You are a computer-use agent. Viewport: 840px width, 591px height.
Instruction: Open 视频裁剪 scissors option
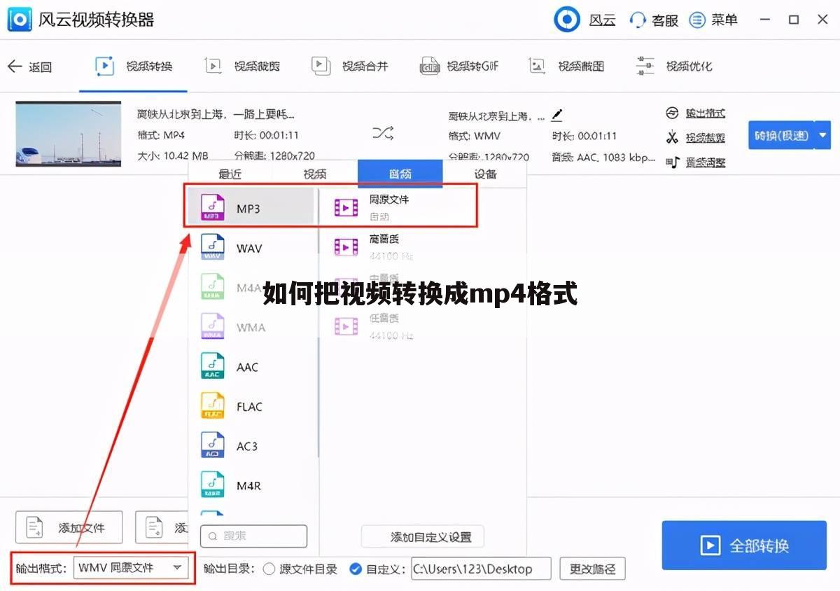695,138
